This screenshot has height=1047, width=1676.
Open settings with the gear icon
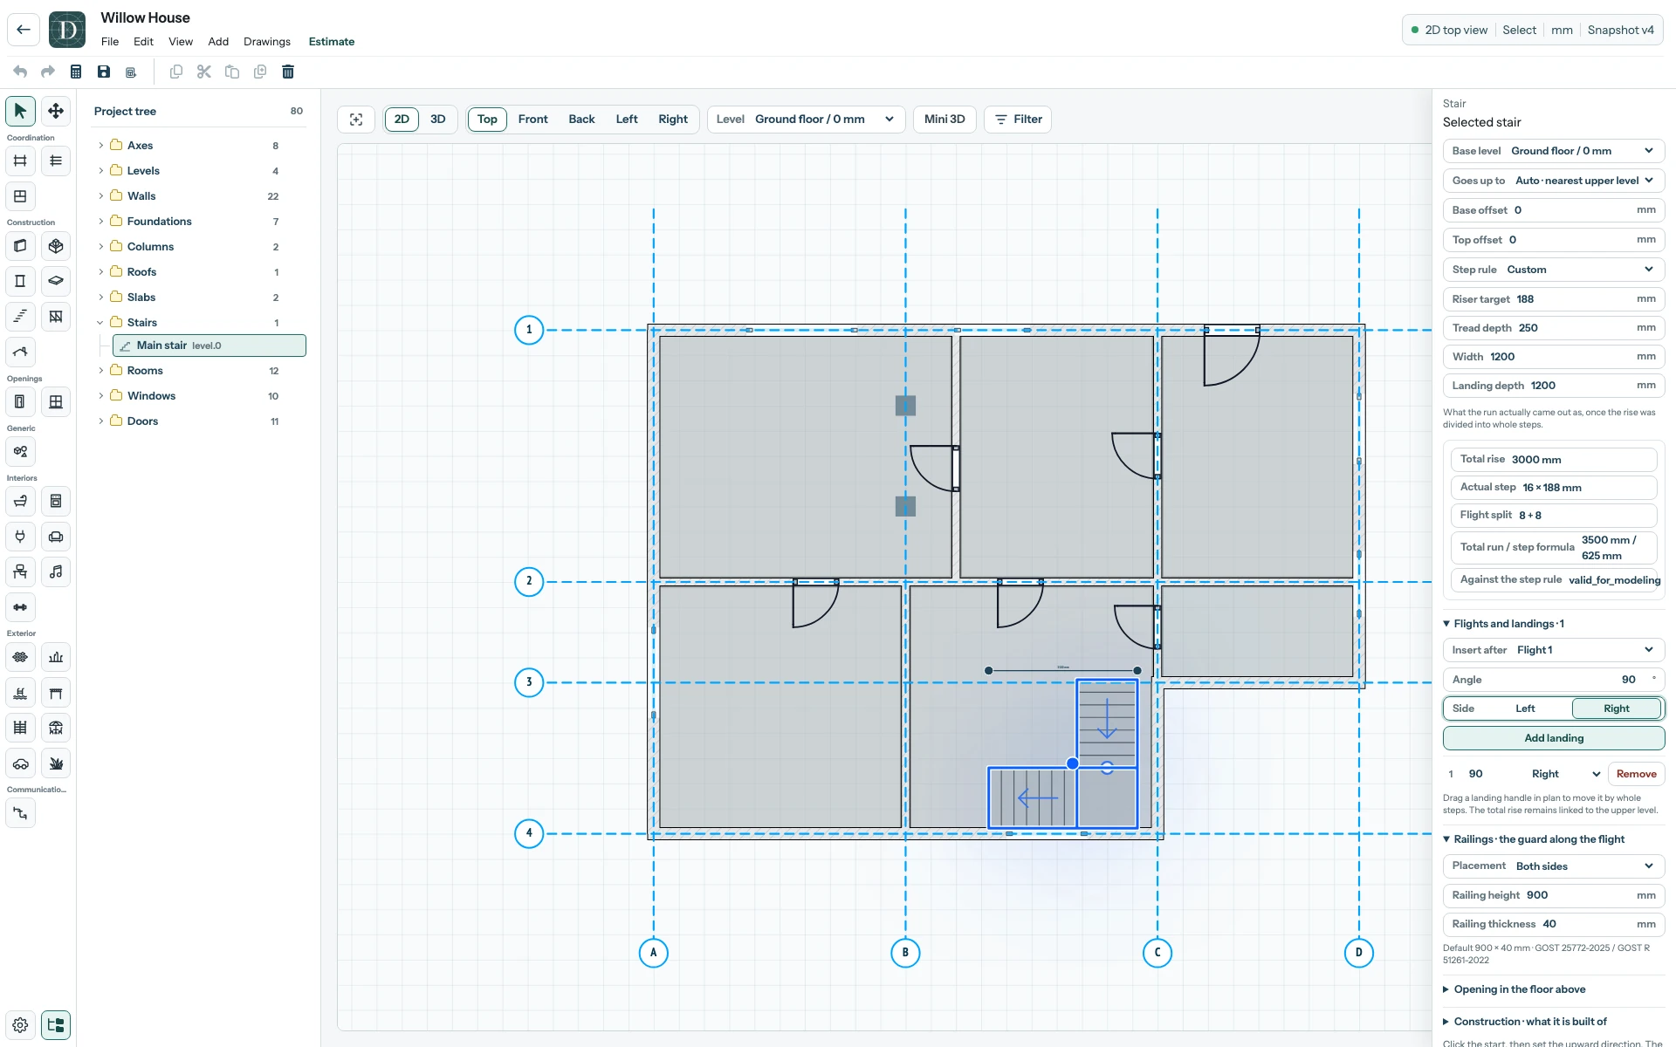(x=20, y=1025)
